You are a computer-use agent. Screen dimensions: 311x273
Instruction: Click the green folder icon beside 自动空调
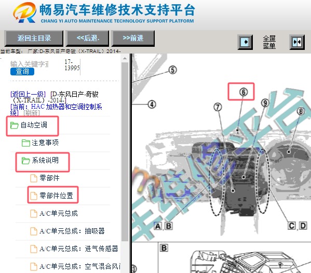(15, 125)
